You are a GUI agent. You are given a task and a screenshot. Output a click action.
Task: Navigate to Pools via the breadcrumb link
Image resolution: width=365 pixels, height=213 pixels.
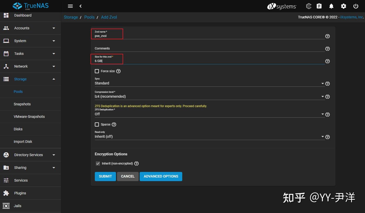point(89,17)
